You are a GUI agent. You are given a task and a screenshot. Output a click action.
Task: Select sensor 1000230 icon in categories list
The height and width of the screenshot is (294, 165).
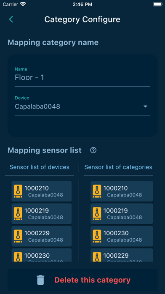click(x=97, y=236)
